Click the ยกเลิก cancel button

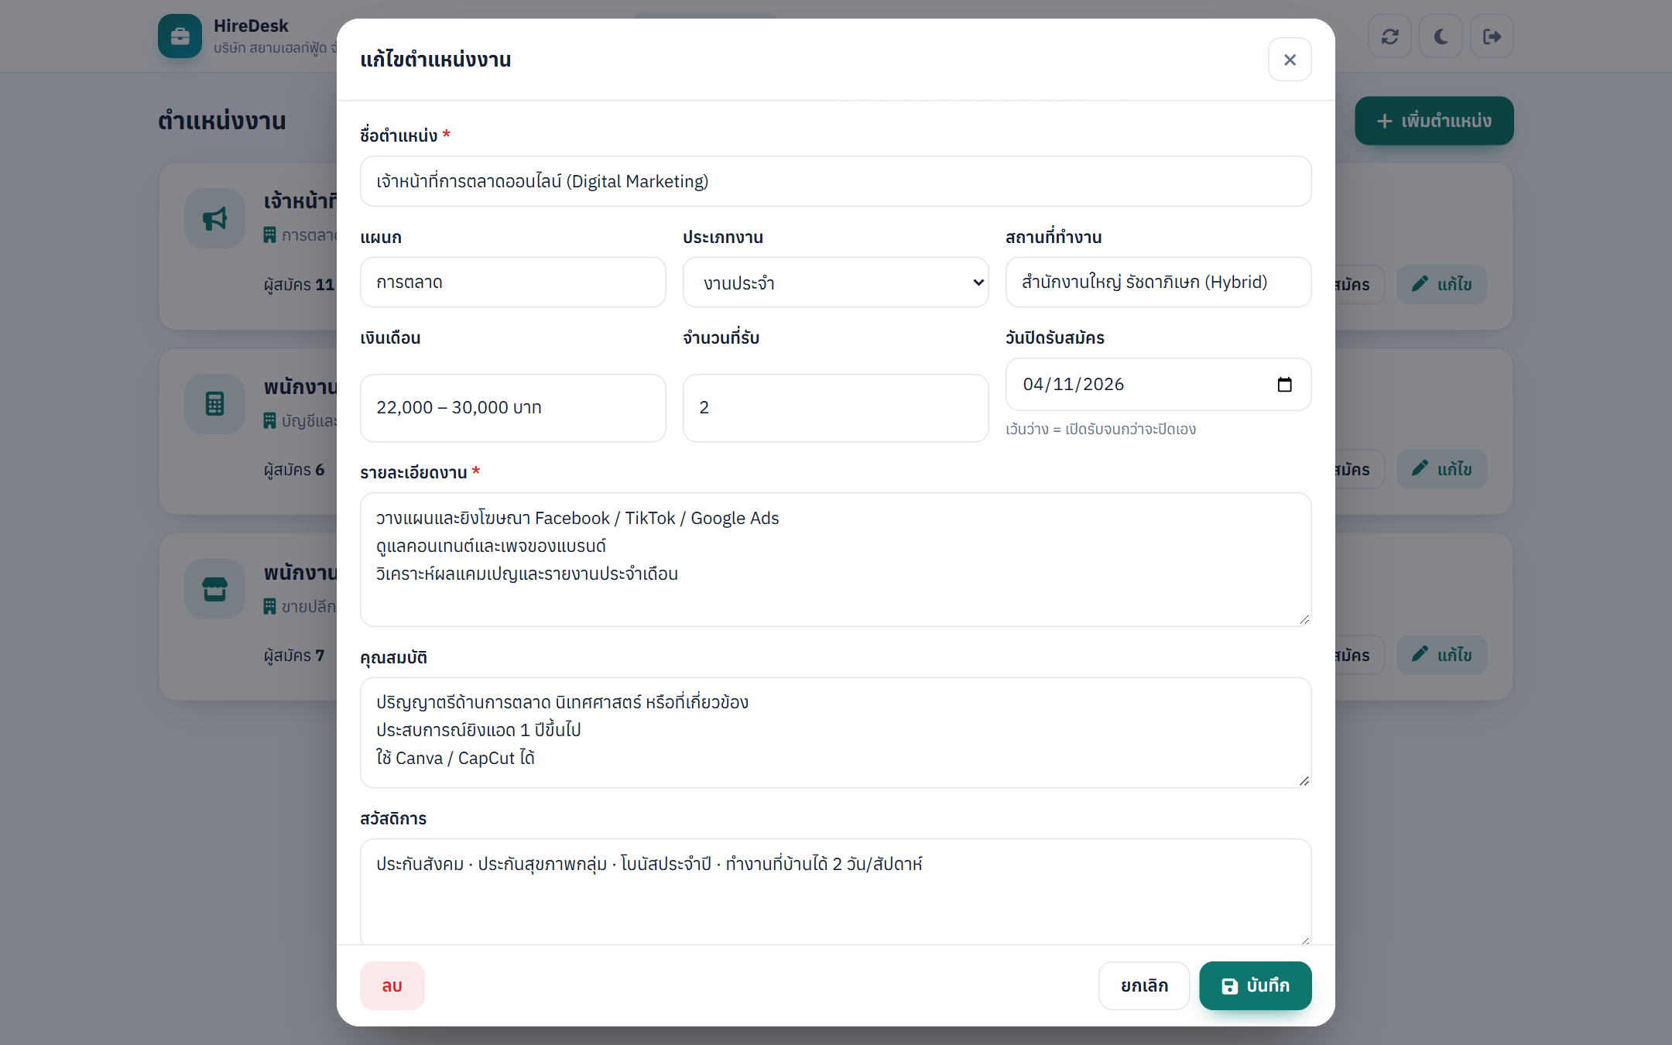click(x=1144, y=985)
